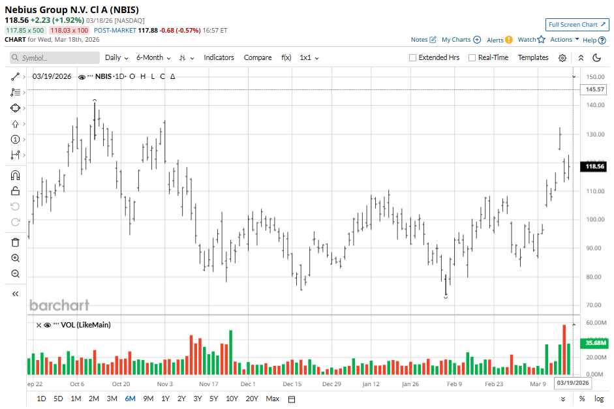Expand the shapes tool submenu arrow

pyautogui.click(x=24, y=108)
